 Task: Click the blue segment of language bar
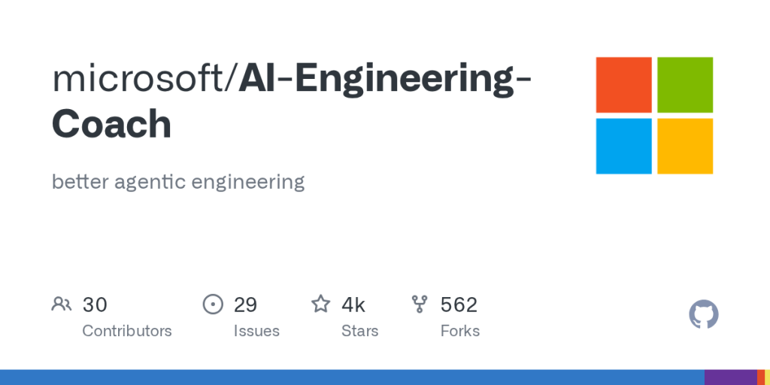pyautogui.click(x=352, y=377)
